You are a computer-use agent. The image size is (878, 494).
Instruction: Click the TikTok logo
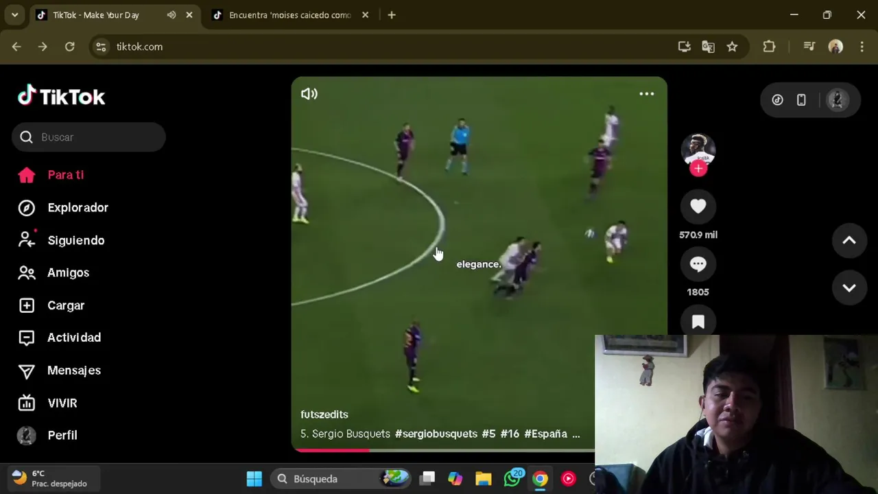click(62, 97)
